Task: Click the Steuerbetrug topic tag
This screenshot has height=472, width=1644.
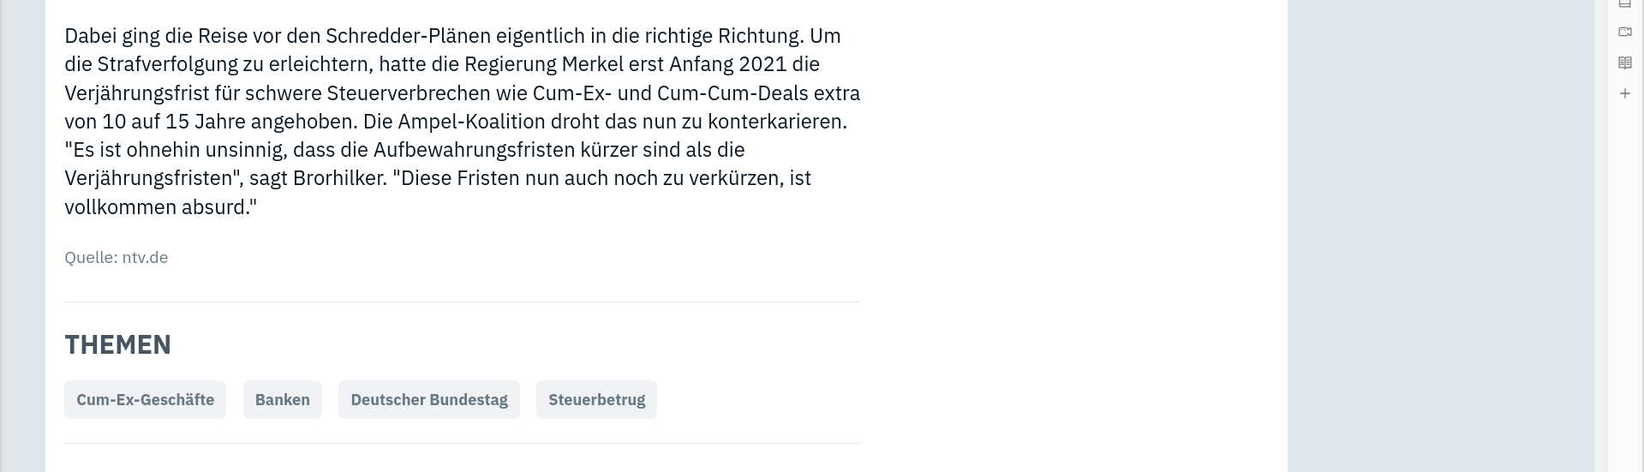Action: [596, 400]
